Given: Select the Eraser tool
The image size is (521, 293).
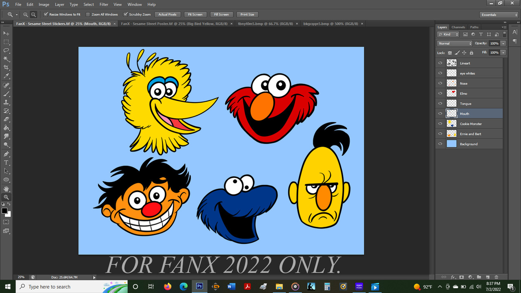Looking at the screenshot, I should click(x=6, y=120).
